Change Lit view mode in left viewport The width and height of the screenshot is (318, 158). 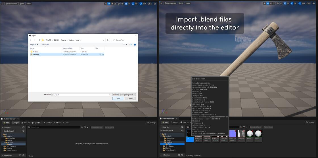22,3
